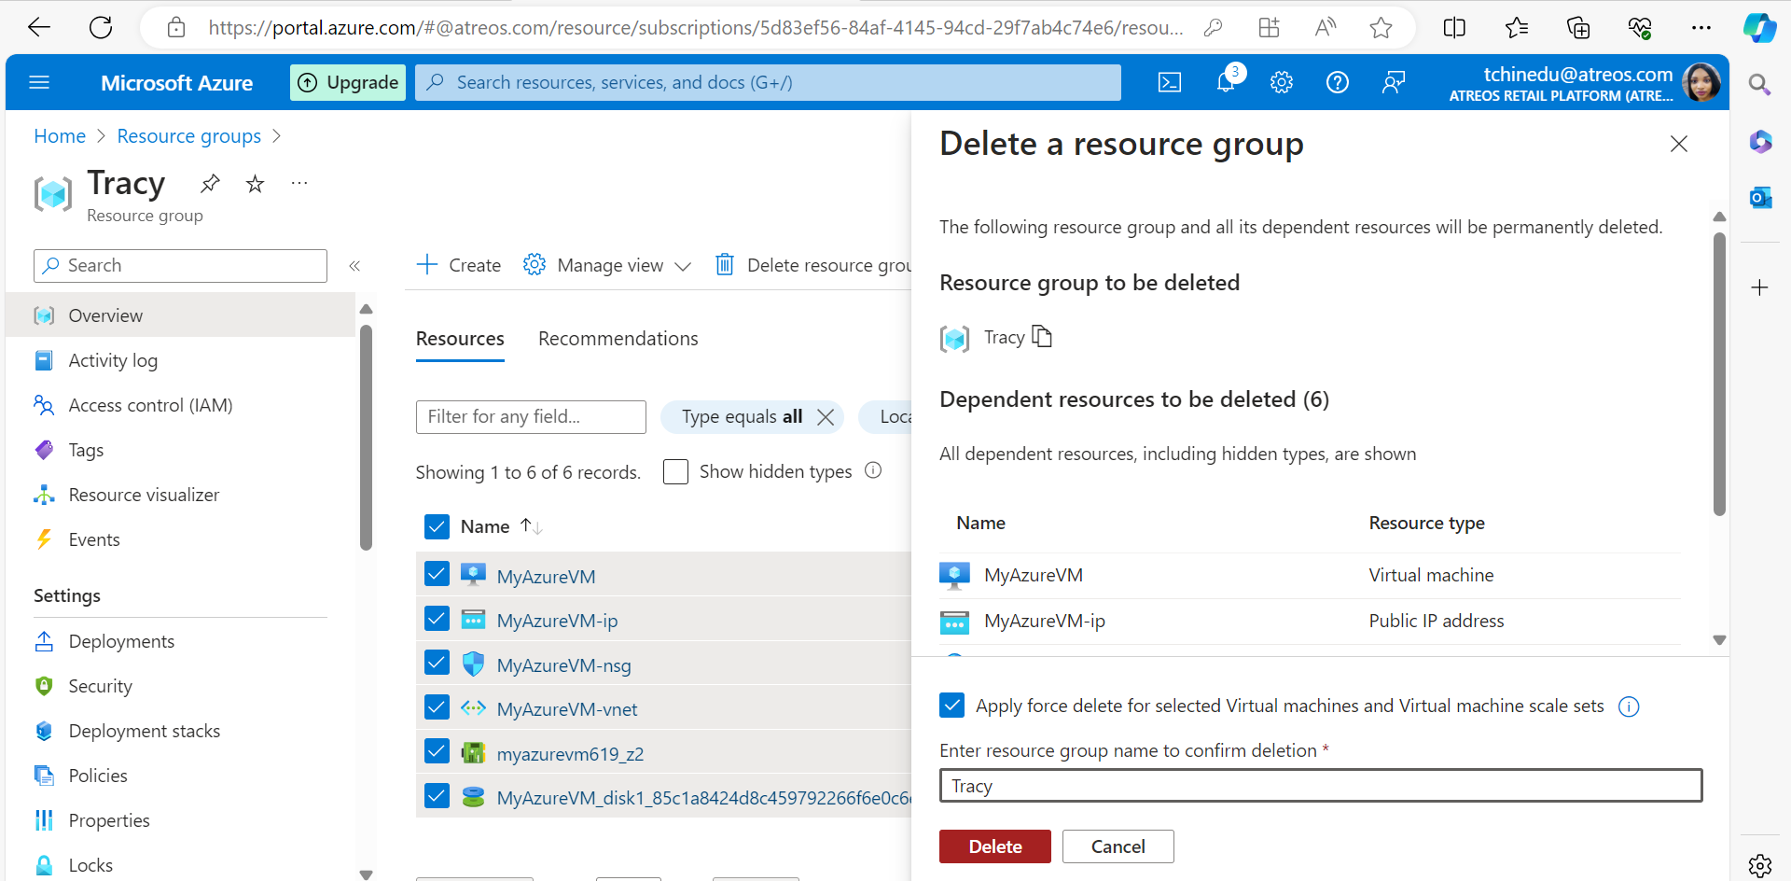Open the Tracy more options ellipsis

tap(298, 184)
